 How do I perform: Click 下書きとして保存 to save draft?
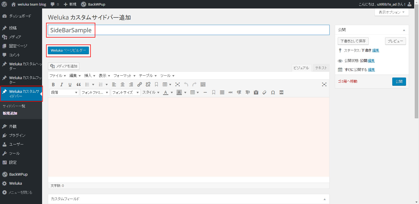(x=353, y=41)
